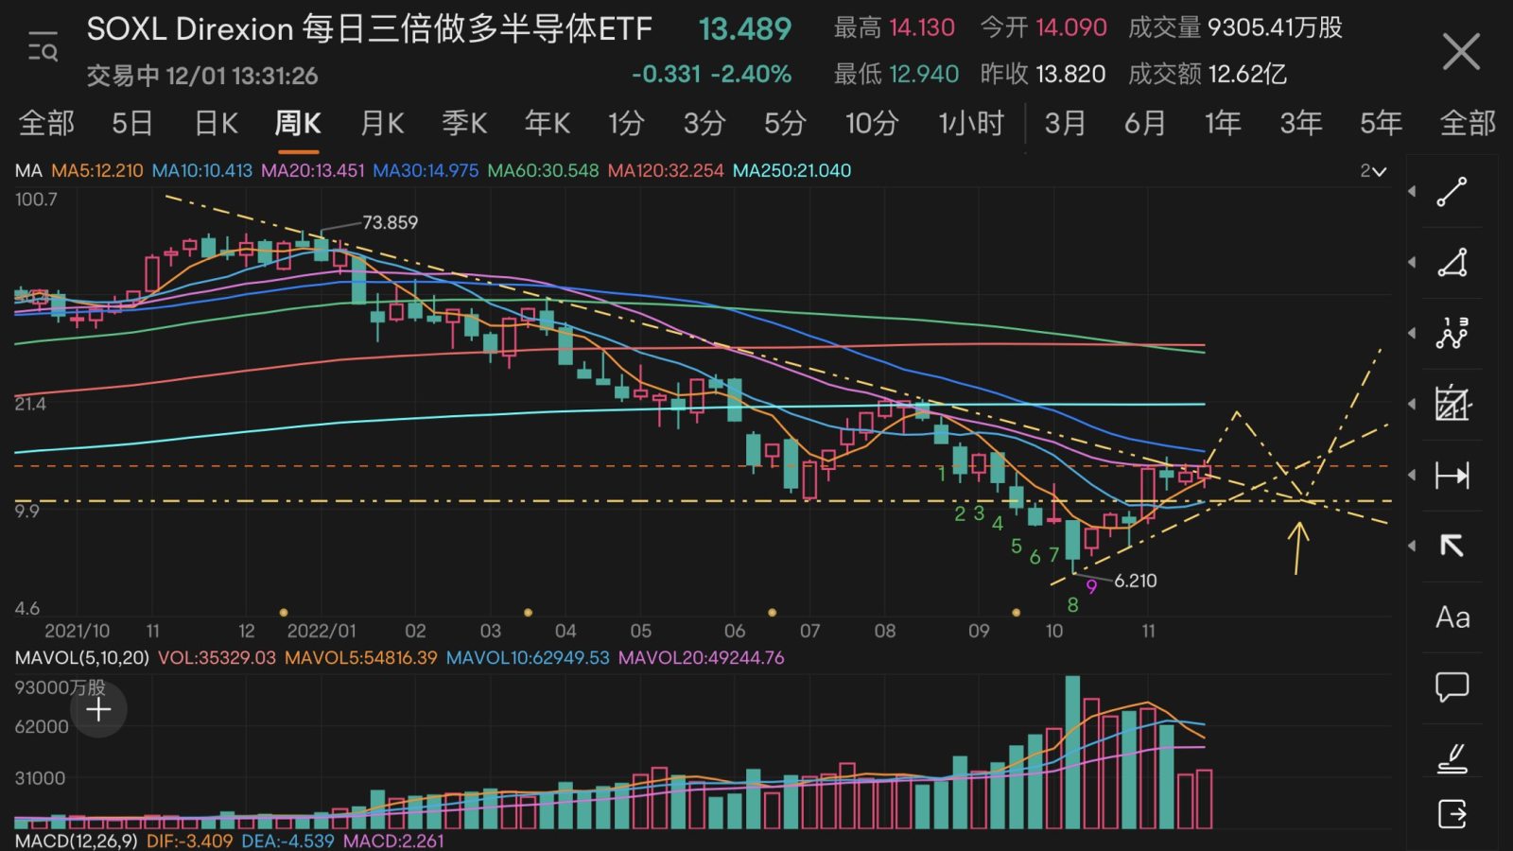Set the chart range to 1年
The height and width of the screenshot is (851, 1513).
click(1222, 123)
